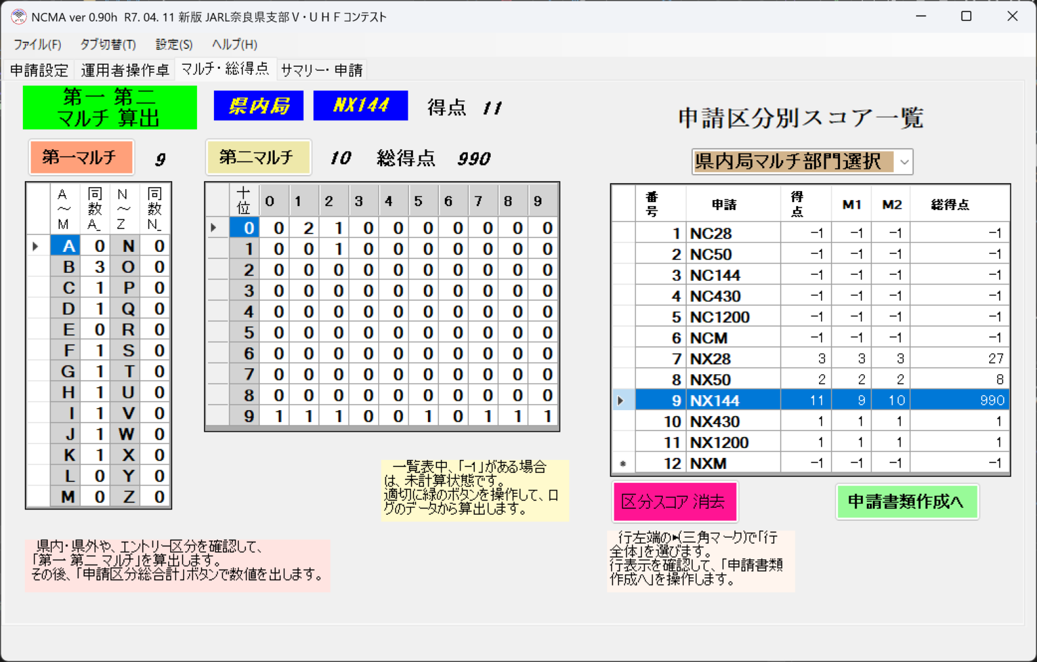
Task: Click the 第二マルチ button
Action: (x=259, y=157)
